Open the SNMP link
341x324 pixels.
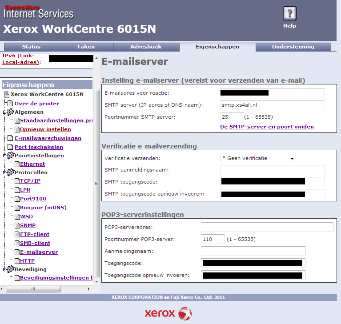tap(28, 225)
